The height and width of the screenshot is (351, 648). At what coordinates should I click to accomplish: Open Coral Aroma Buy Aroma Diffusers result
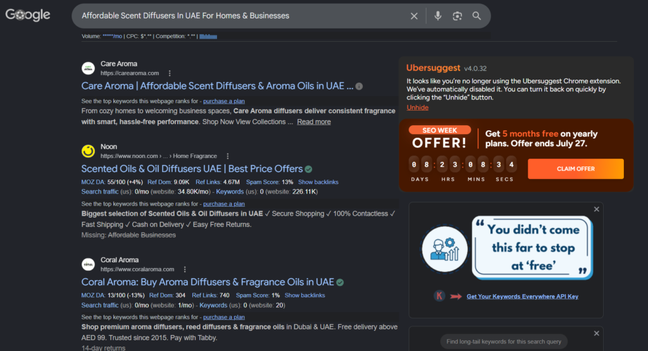208,282
